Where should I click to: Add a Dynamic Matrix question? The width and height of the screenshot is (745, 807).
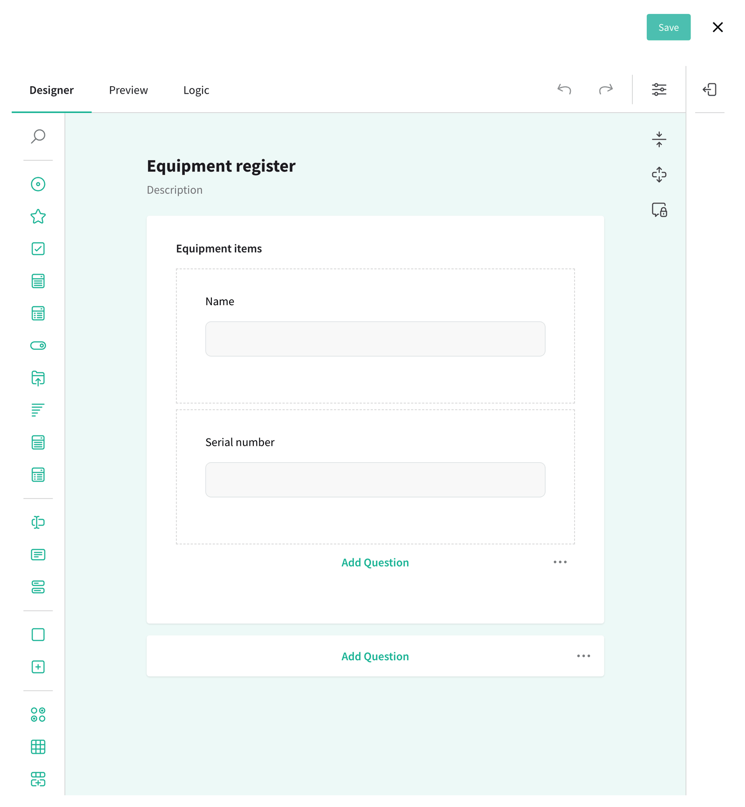(x=38, y=779)
